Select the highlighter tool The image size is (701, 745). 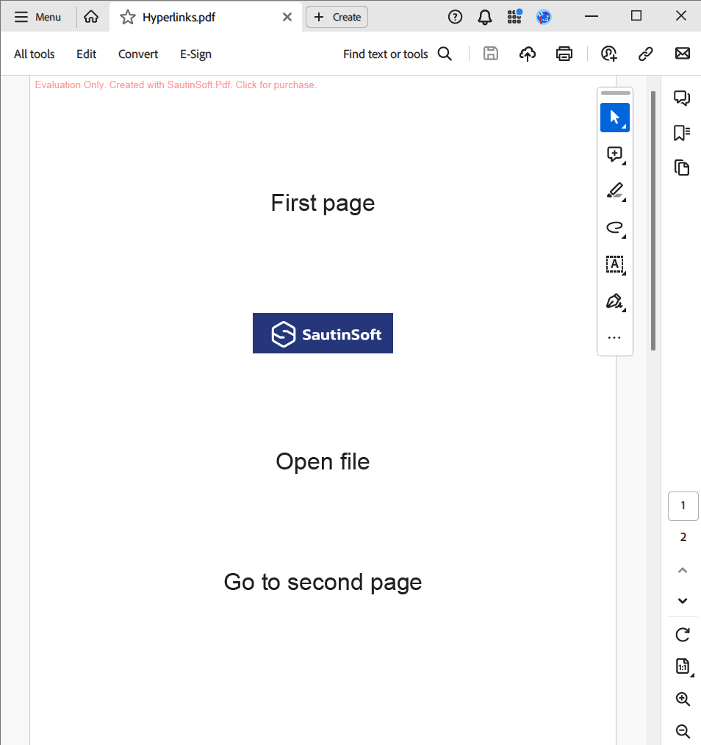pyautogui.click(x=615, y=191)
